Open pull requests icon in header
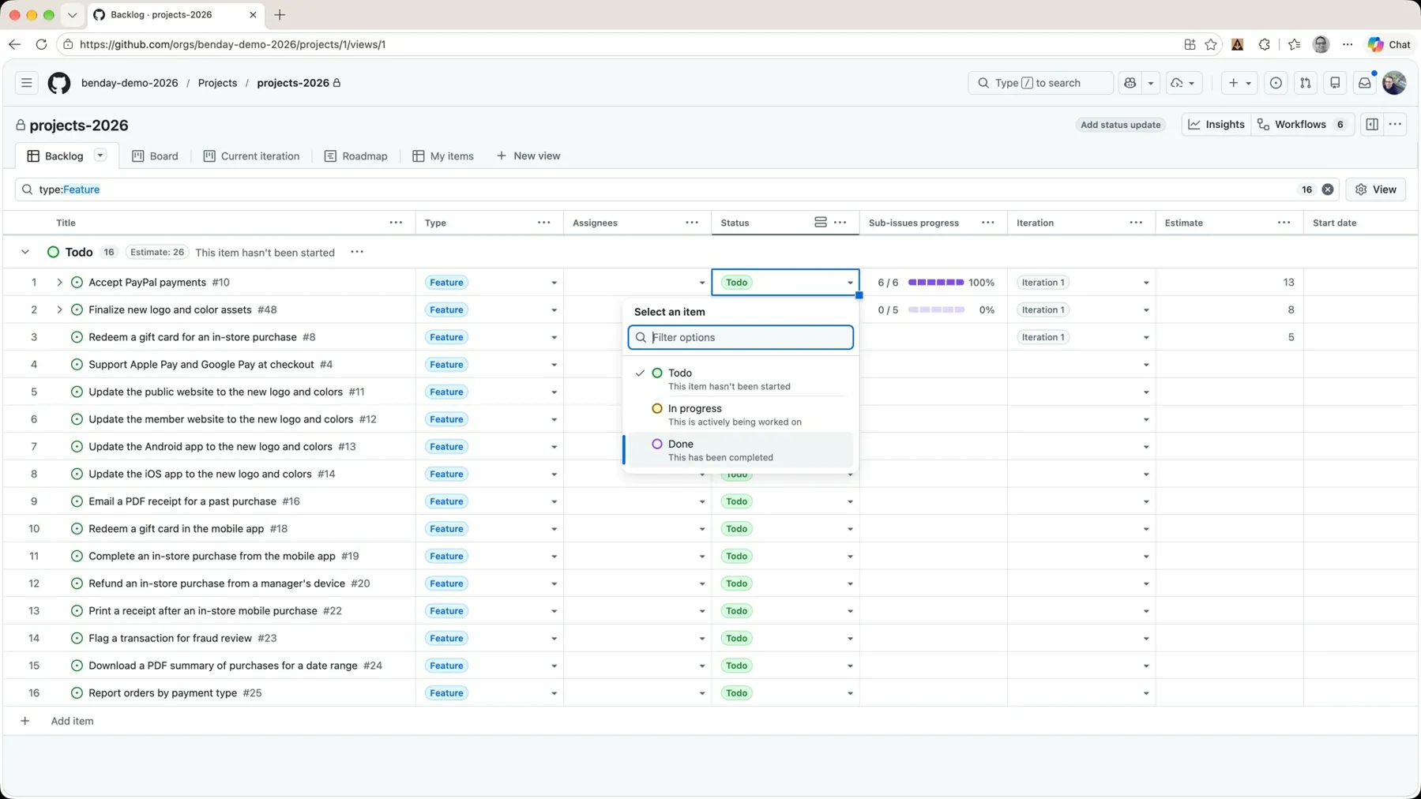 tap(1306, 83)
